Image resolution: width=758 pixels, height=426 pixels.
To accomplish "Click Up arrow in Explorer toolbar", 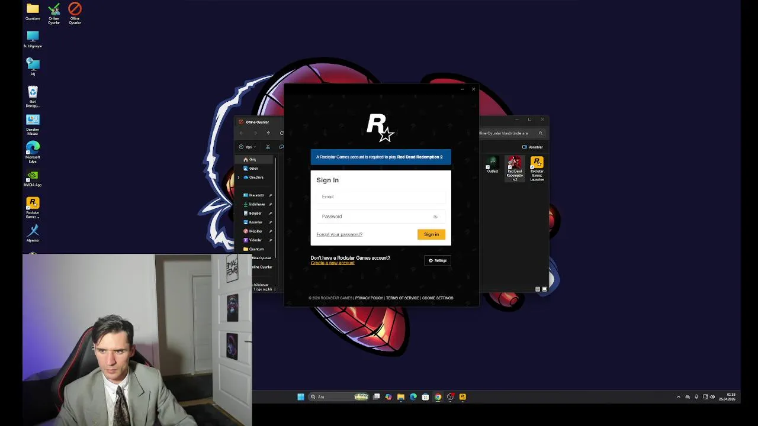I will pos(268,133).
